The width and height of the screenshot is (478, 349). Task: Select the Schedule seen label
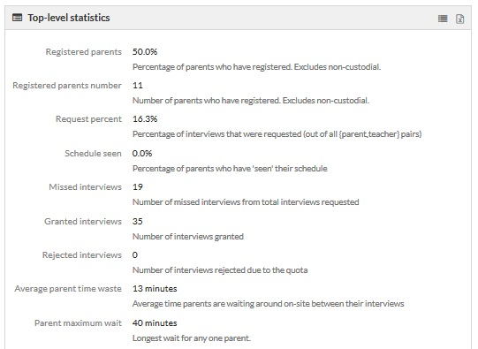[93, 154]
